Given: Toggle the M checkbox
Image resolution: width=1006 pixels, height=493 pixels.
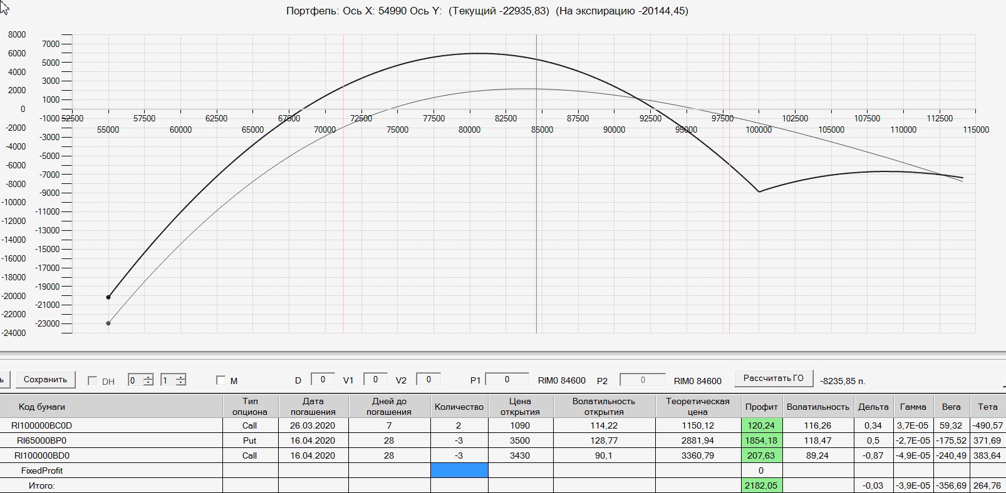Looking at the screenshot, I should tap(220, 380).
